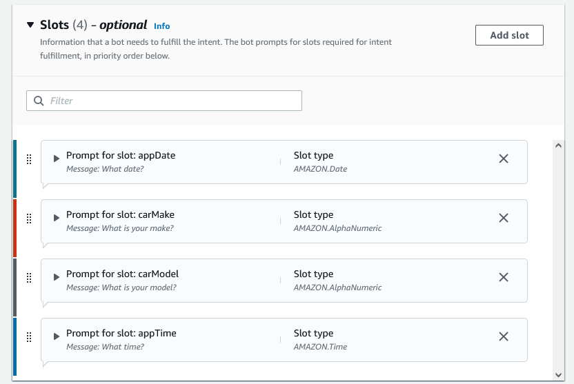
Task: Remove the carModel slot with X
Action: [x=504, y=277]
